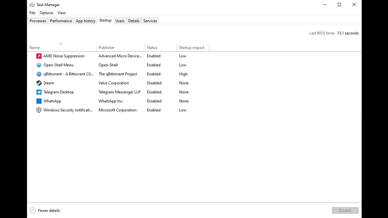The height and width of the screenshot is (218, 388).
Task: Select the Windows Security notificati... entry
Action: pyautogui.click(x=68, y=110)
